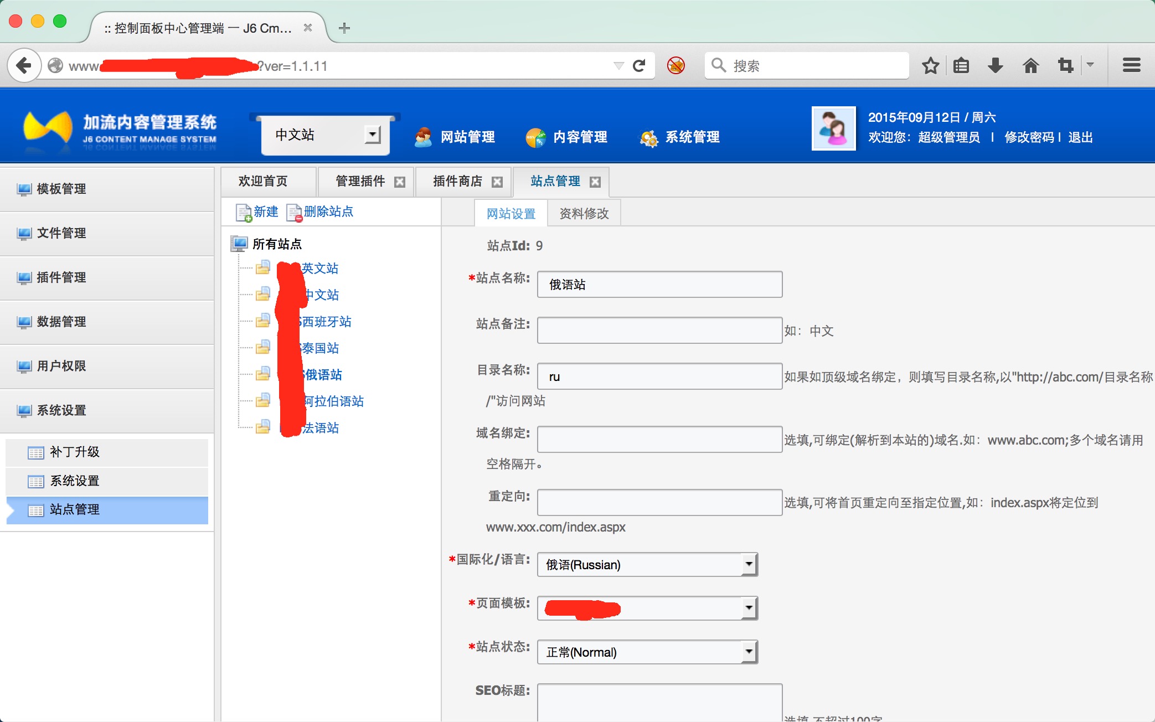Image resolution: width=1155 pixels, height=722 pixels.
Task: Click the user avatar picture
Action: tap(833, 128)
